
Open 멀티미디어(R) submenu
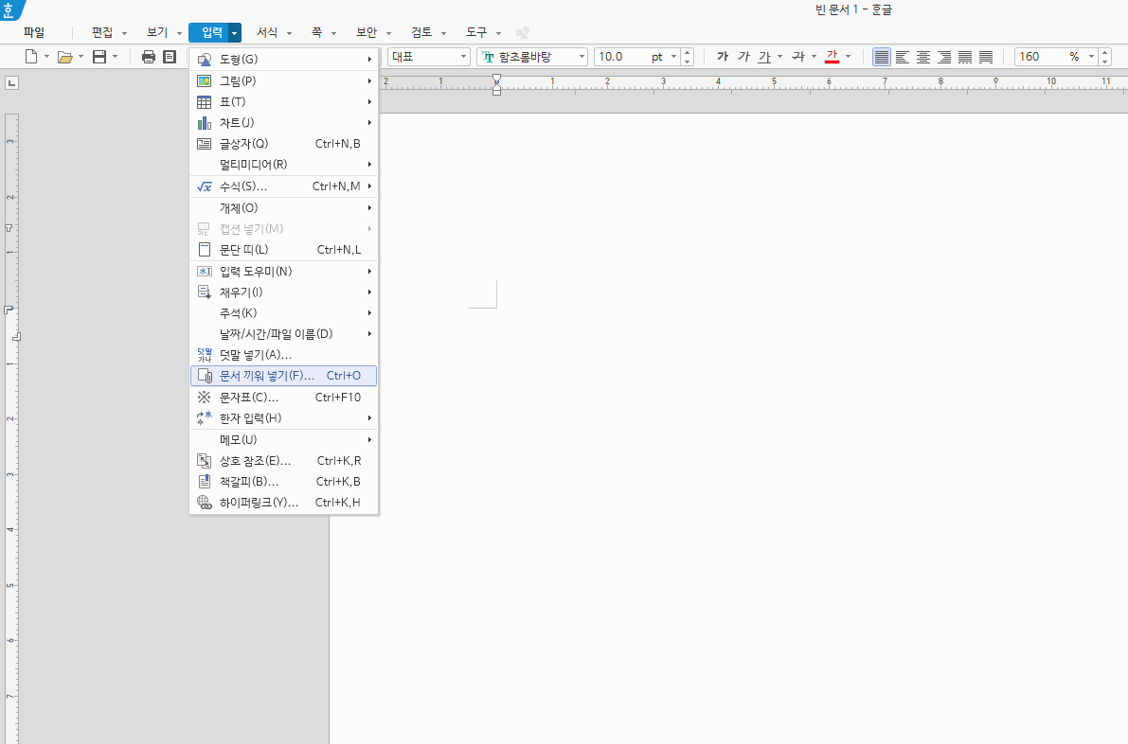pyautogui.click(x=283, y=165)
